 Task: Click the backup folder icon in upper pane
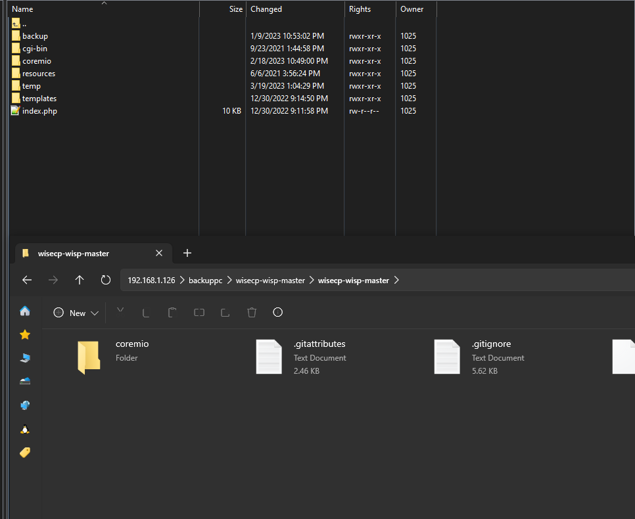pos(15,35)
